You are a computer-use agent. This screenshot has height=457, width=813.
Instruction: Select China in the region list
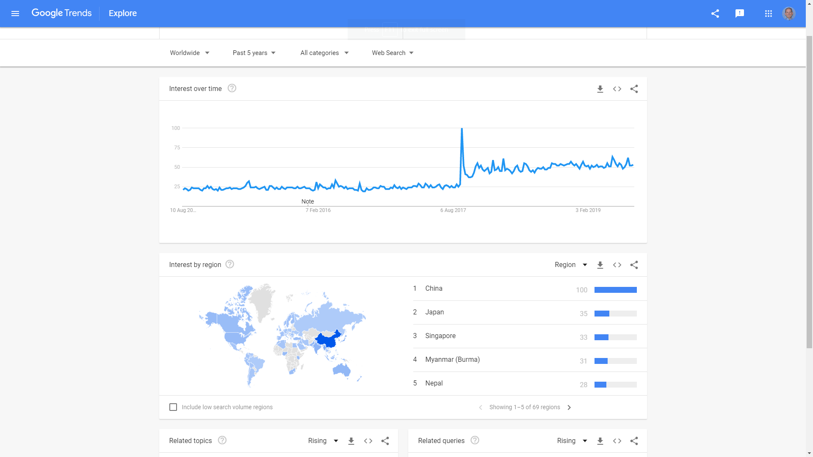click(434, 289)
